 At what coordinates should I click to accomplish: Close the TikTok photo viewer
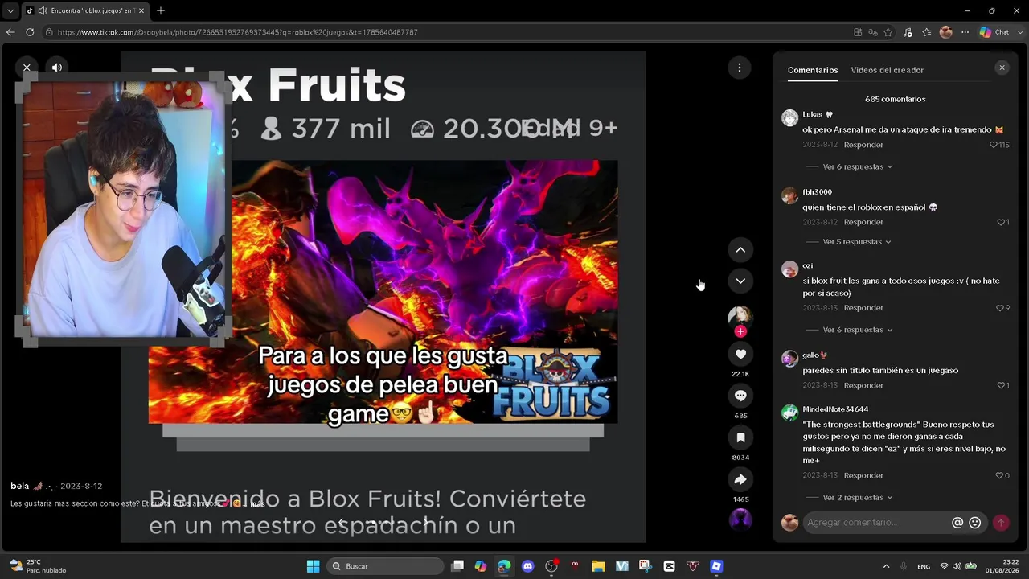pos(27,68)
